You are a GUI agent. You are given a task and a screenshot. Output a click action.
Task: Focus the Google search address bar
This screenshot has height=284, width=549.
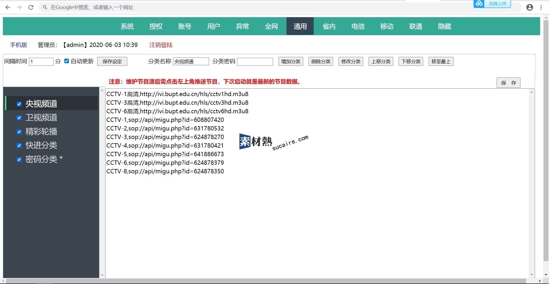tap(280, 7)
